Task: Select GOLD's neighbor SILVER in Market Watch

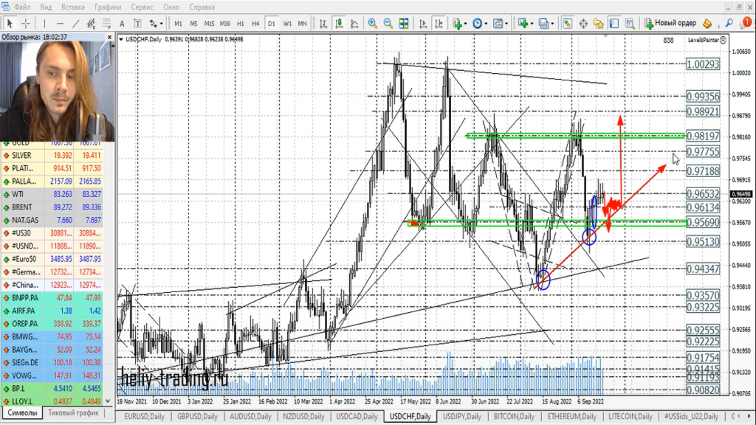Action: point(22,156)
